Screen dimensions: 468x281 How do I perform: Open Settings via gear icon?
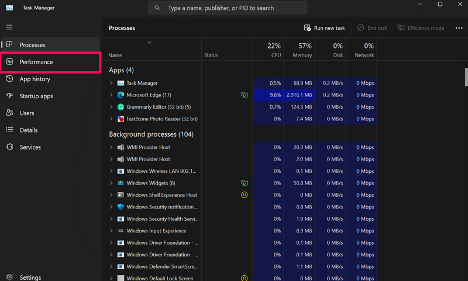9,277
